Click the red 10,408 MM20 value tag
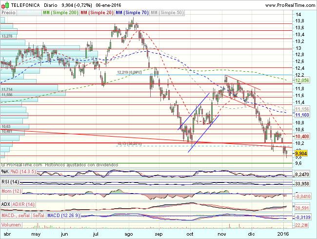Image resolution: width=317 pixels, height=239 pixels. (x=302, y=137)
